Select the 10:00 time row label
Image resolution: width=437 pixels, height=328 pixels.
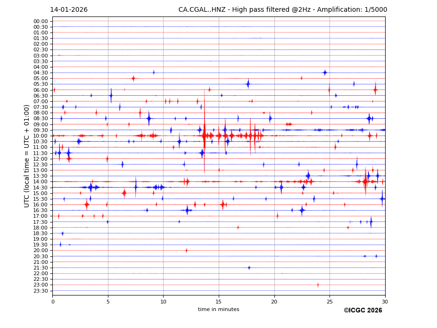tap(40, 136)
